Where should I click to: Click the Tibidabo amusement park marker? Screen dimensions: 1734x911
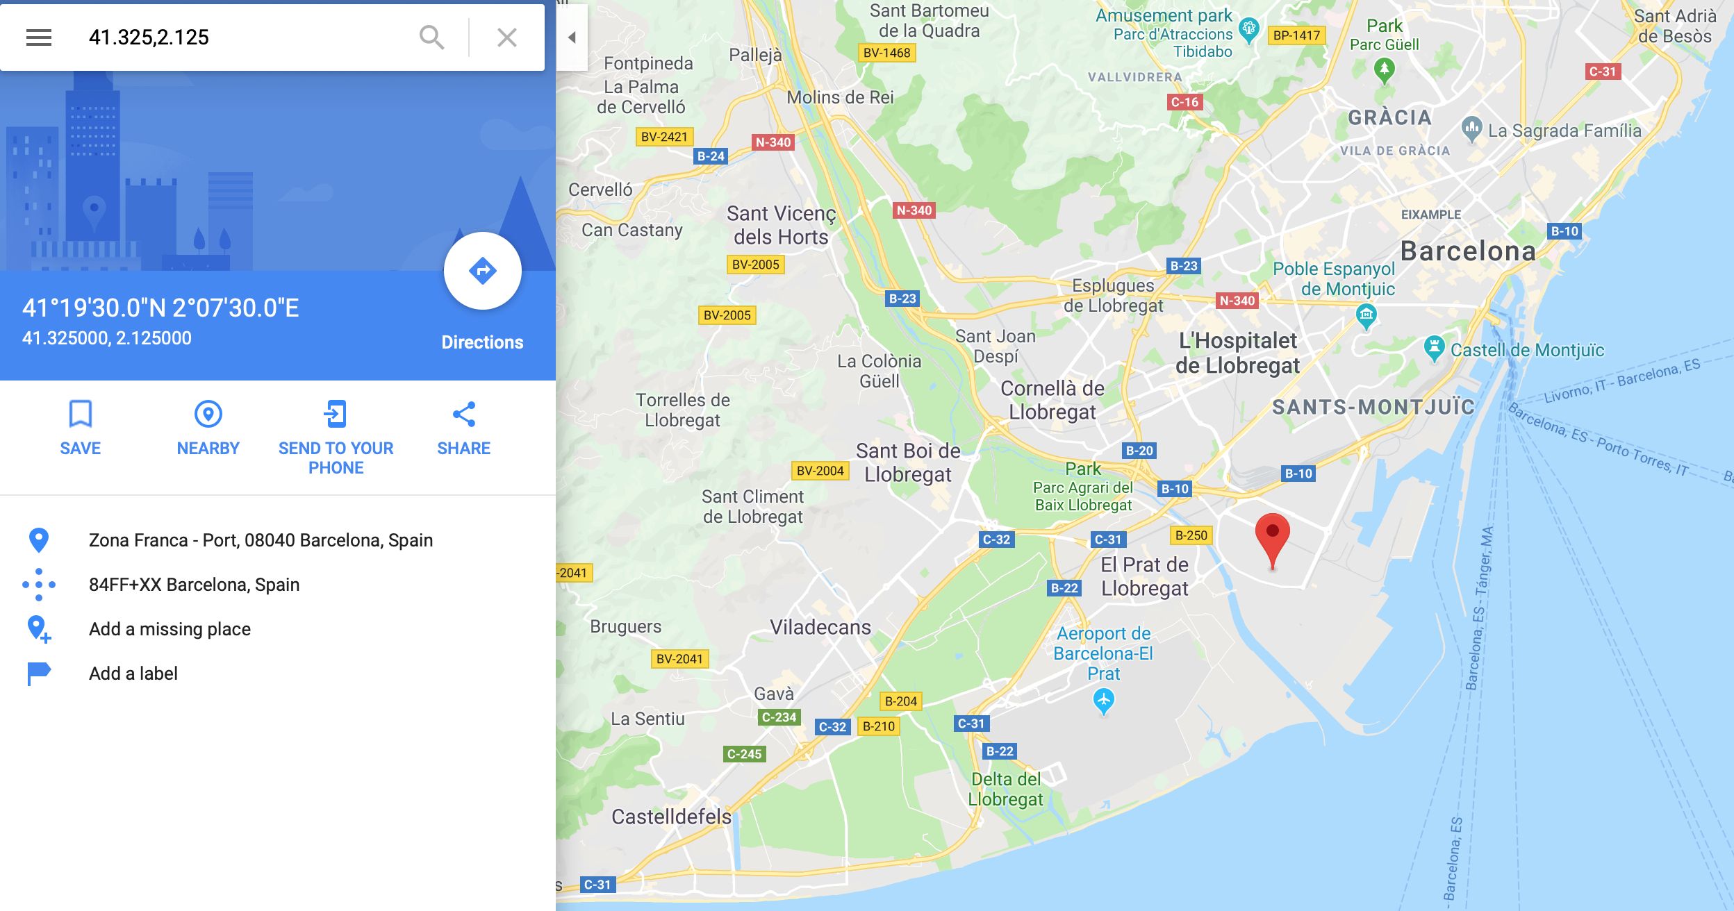1249,31
